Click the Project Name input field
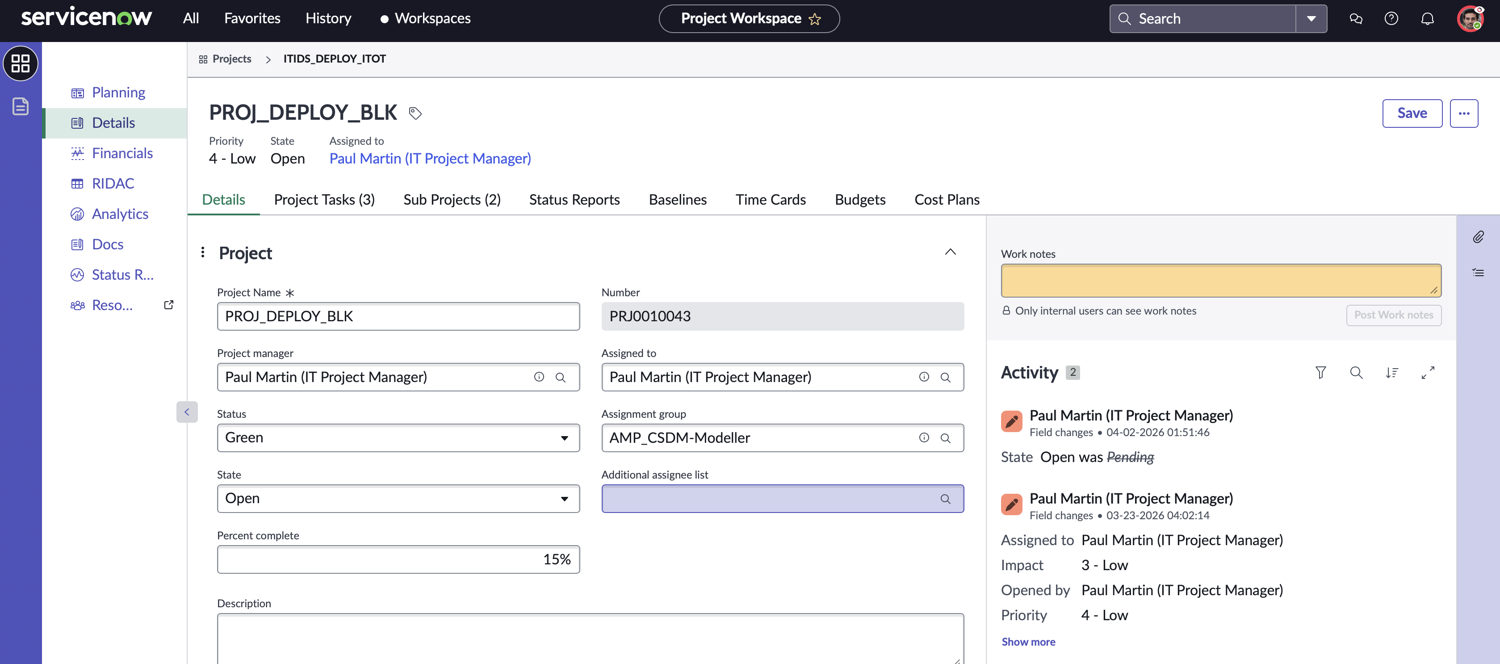 pyautogui.click(x=398, y=316)
